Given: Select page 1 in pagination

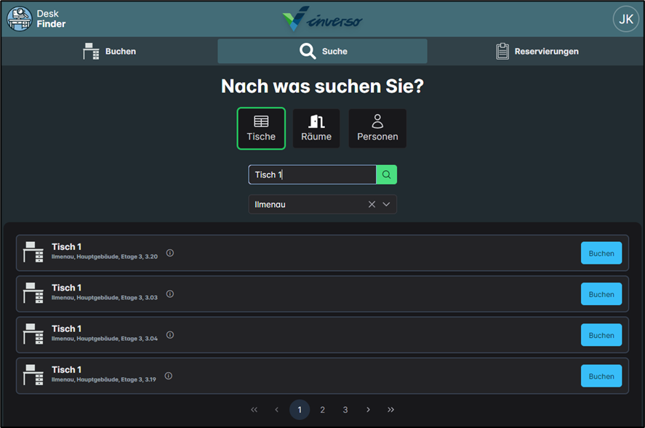Looking at the screenshot, I should (x=300, y=410).
